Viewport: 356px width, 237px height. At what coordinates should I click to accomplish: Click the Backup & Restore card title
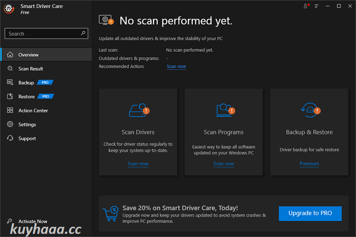(309, 132)
